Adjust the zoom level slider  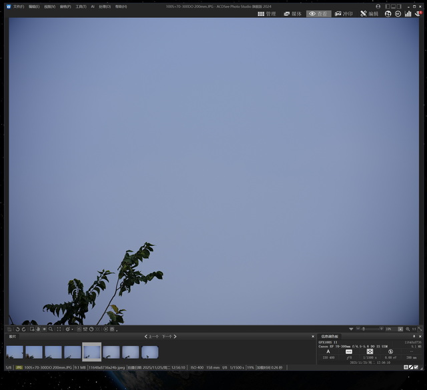[364, 329]
